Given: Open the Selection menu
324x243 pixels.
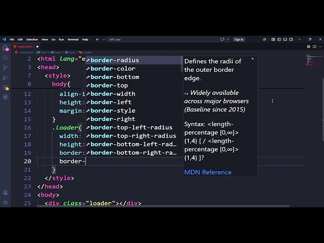Looking at the screenshot, I should [x=32, y=39].
